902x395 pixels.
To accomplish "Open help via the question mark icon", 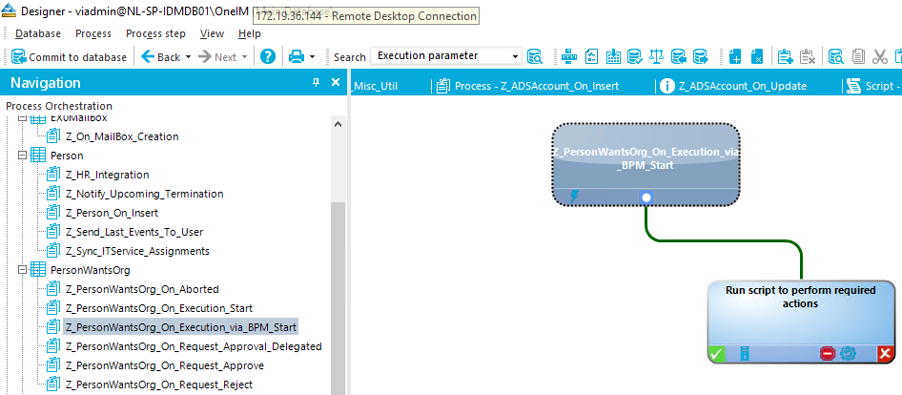I will coord(268,56).
